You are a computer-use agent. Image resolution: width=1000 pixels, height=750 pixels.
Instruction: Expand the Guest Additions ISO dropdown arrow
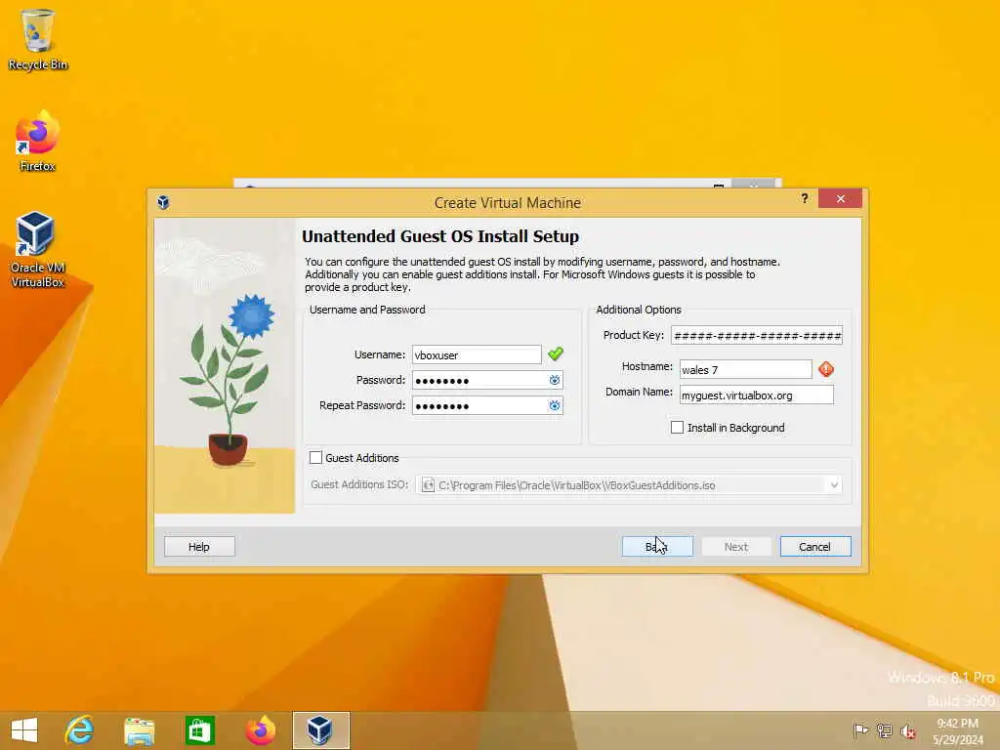pos(834,485)
